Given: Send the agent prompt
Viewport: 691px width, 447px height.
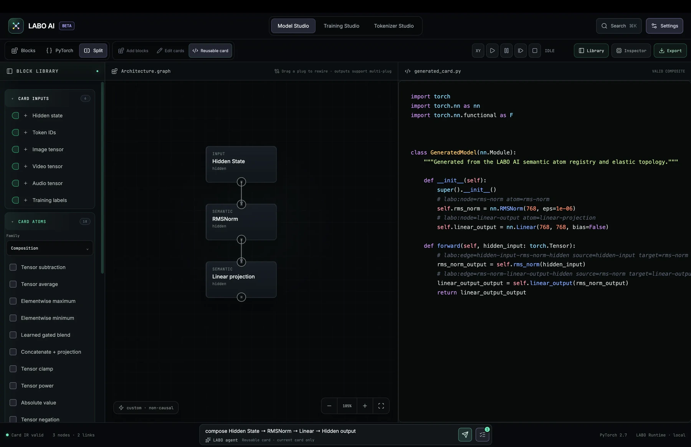Looking at the screenshot, I should pos(465,434).
